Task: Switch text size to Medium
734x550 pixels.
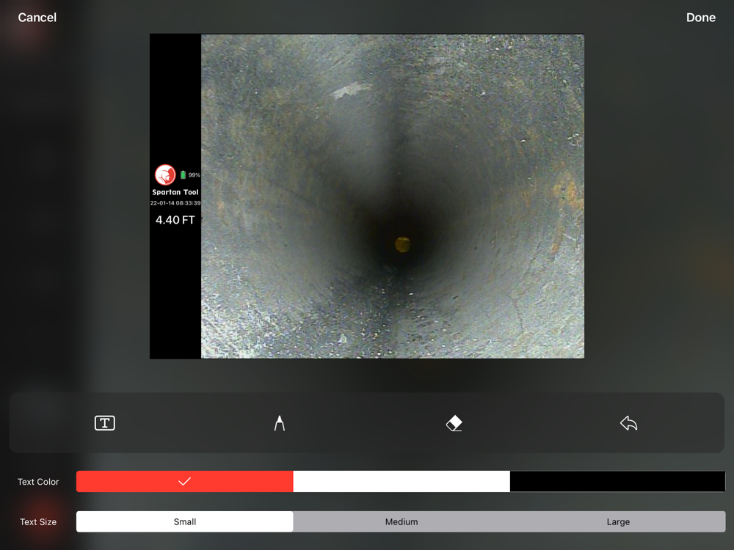Action: (401, 521)
